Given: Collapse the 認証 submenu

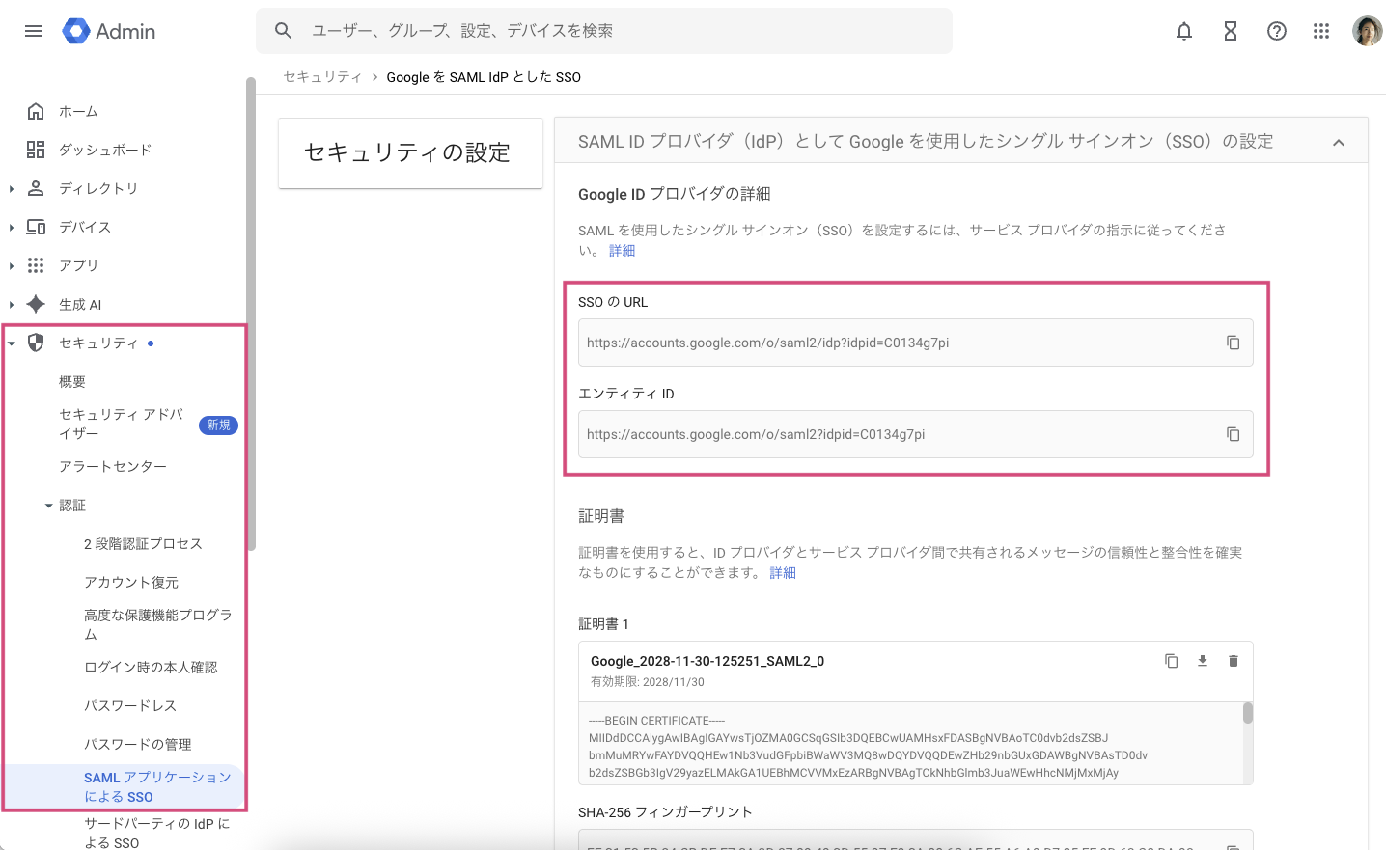Looking at the screenshot, I should [x=49, y=506].
